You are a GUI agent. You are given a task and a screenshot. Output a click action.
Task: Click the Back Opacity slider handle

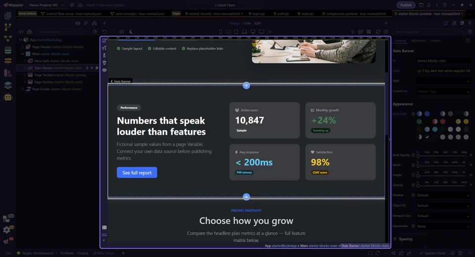(x=418, y=156)
